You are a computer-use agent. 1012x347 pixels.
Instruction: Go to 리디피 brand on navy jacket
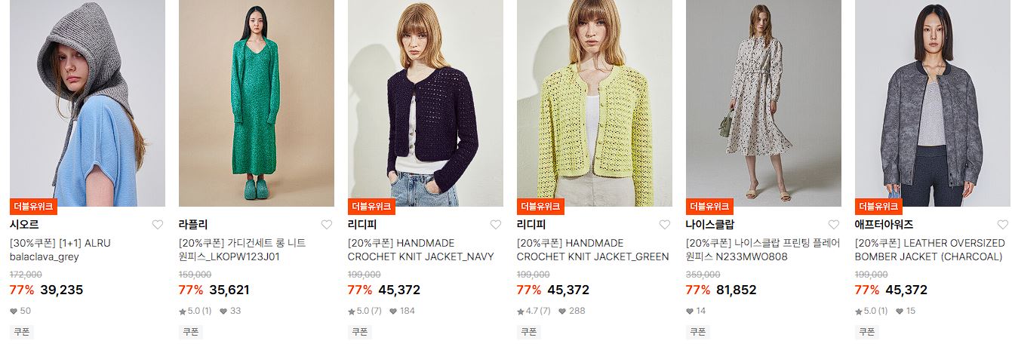pos(362,225)
